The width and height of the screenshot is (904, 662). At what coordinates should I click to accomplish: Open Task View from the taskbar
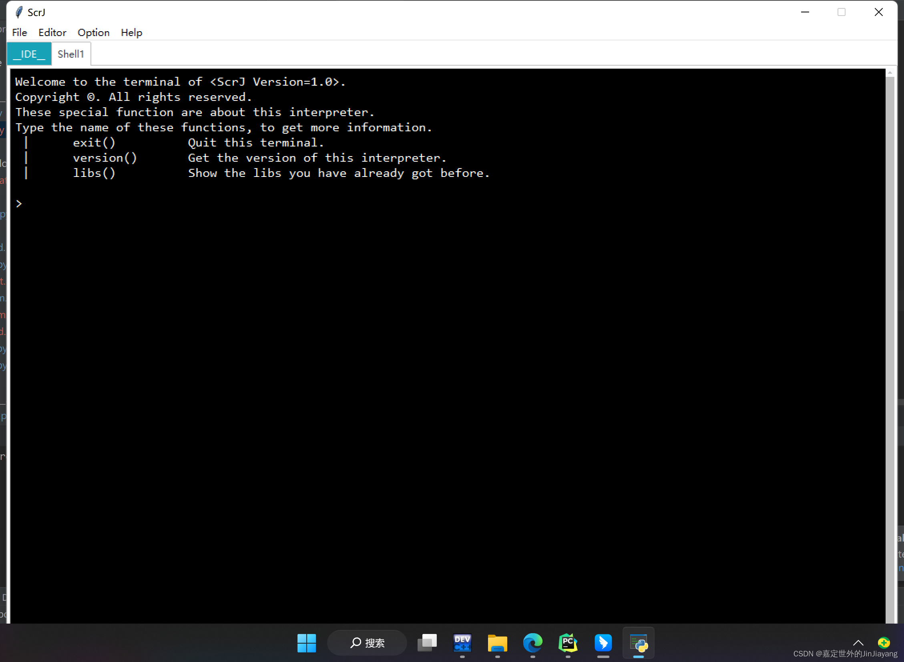427,643
